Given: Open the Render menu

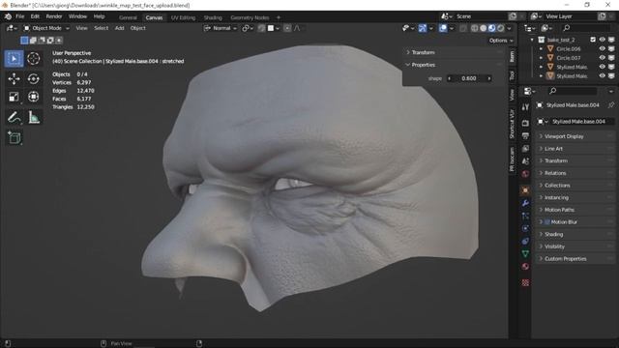Looking at the screenshot, I should point(54,16).
